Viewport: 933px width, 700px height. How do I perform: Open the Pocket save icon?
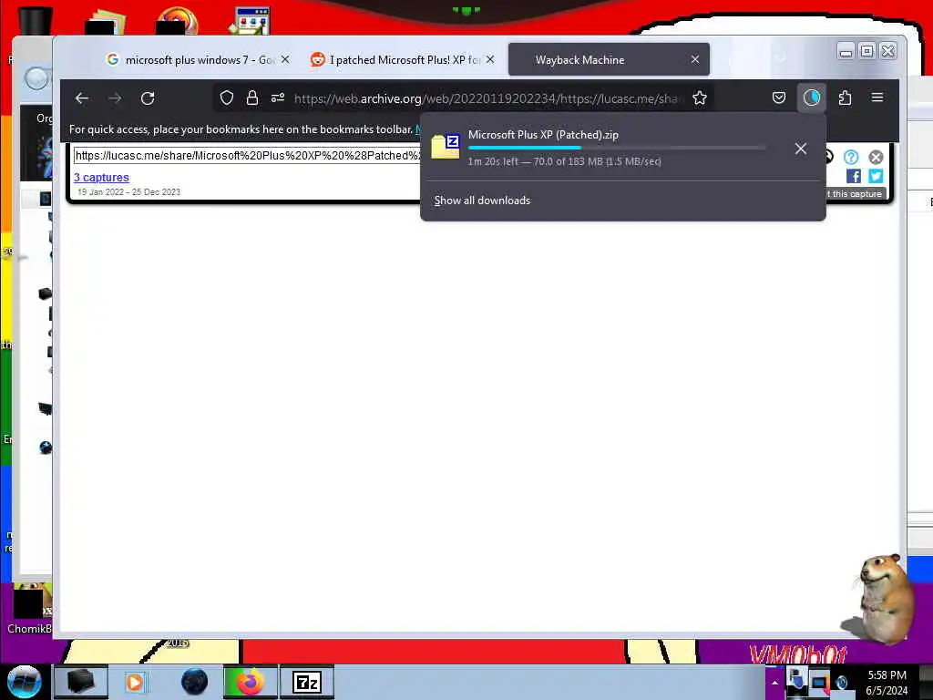coord(779,98)
